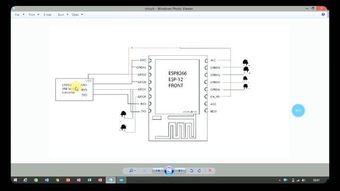The height and width of the screenshot is (191, 340).
Task: Click the CH_PD pin label
Action: click(x=215, y=97)
